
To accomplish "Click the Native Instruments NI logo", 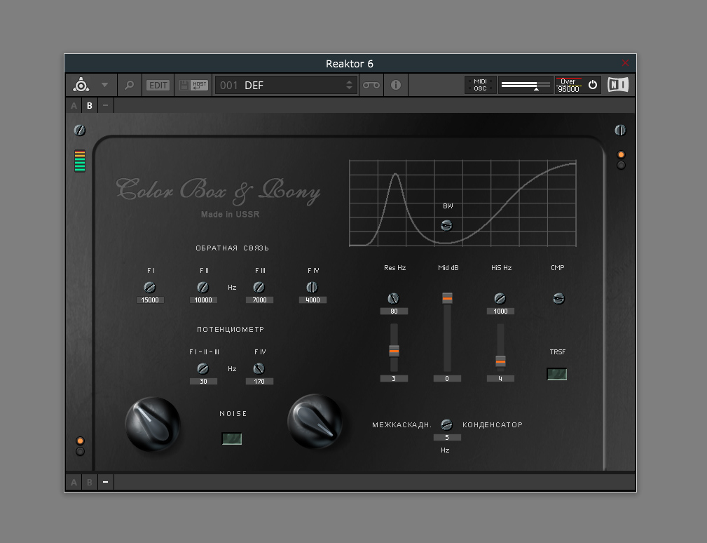I will click(618, 85).
